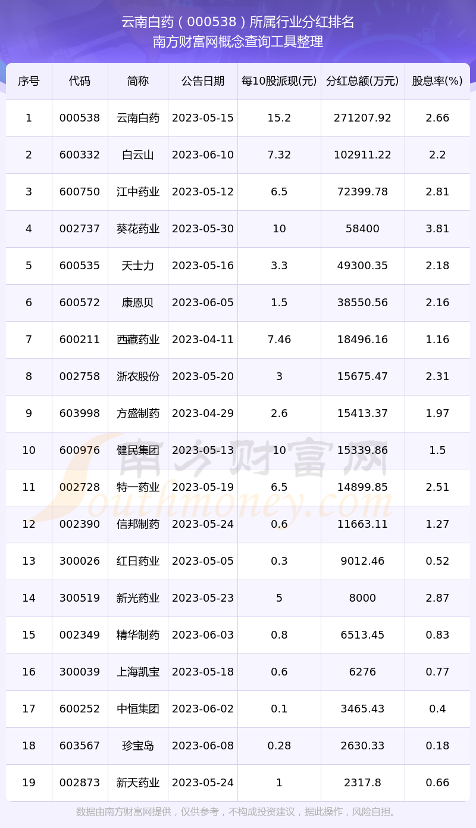
Task: Select total dividend 15413.37 for 方盛制药
Action: tap(363, 413)
